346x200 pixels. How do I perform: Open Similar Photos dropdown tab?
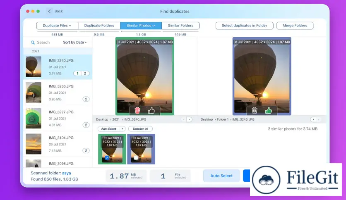click(141, 26)
